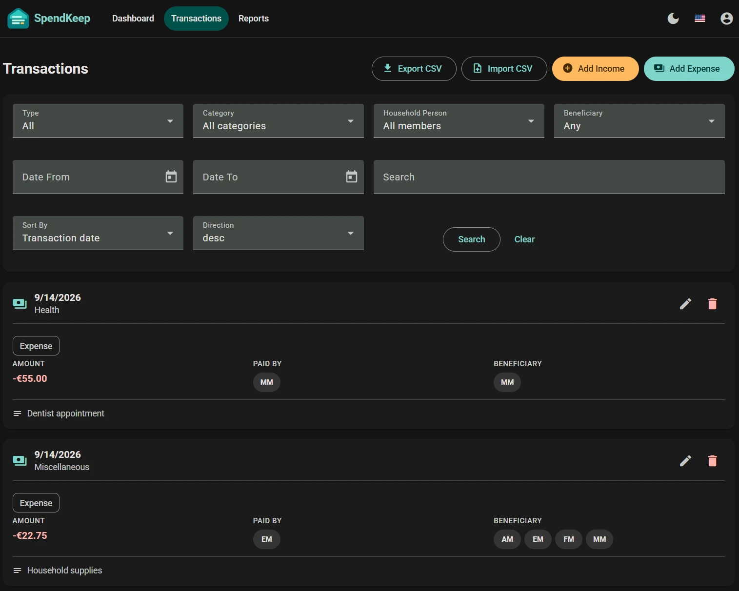This screenshot has width=739, height=591.
Task: Open the Sort By dropdown
Action: tap(98, 233)
